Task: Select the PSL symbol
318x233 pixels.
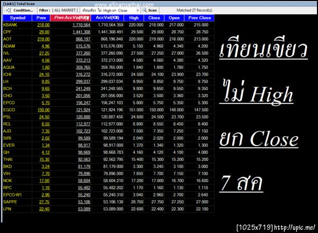Action: pyautogui.click(x=7, y=117)
